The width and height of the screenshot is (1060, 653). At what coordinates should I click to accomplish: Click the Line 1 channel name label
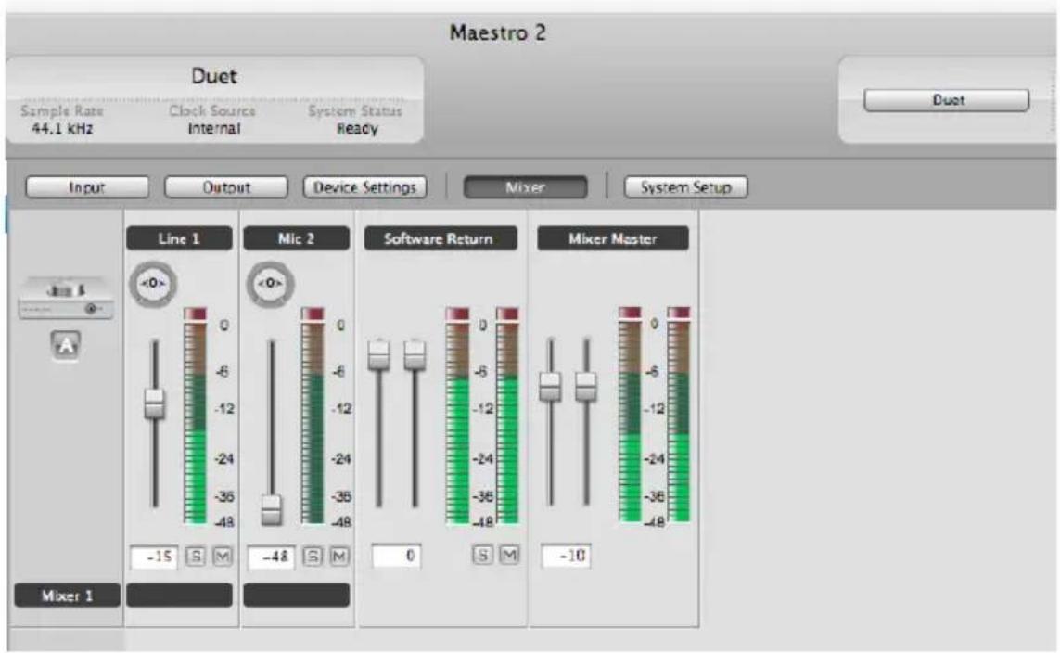tap(179, 238)
